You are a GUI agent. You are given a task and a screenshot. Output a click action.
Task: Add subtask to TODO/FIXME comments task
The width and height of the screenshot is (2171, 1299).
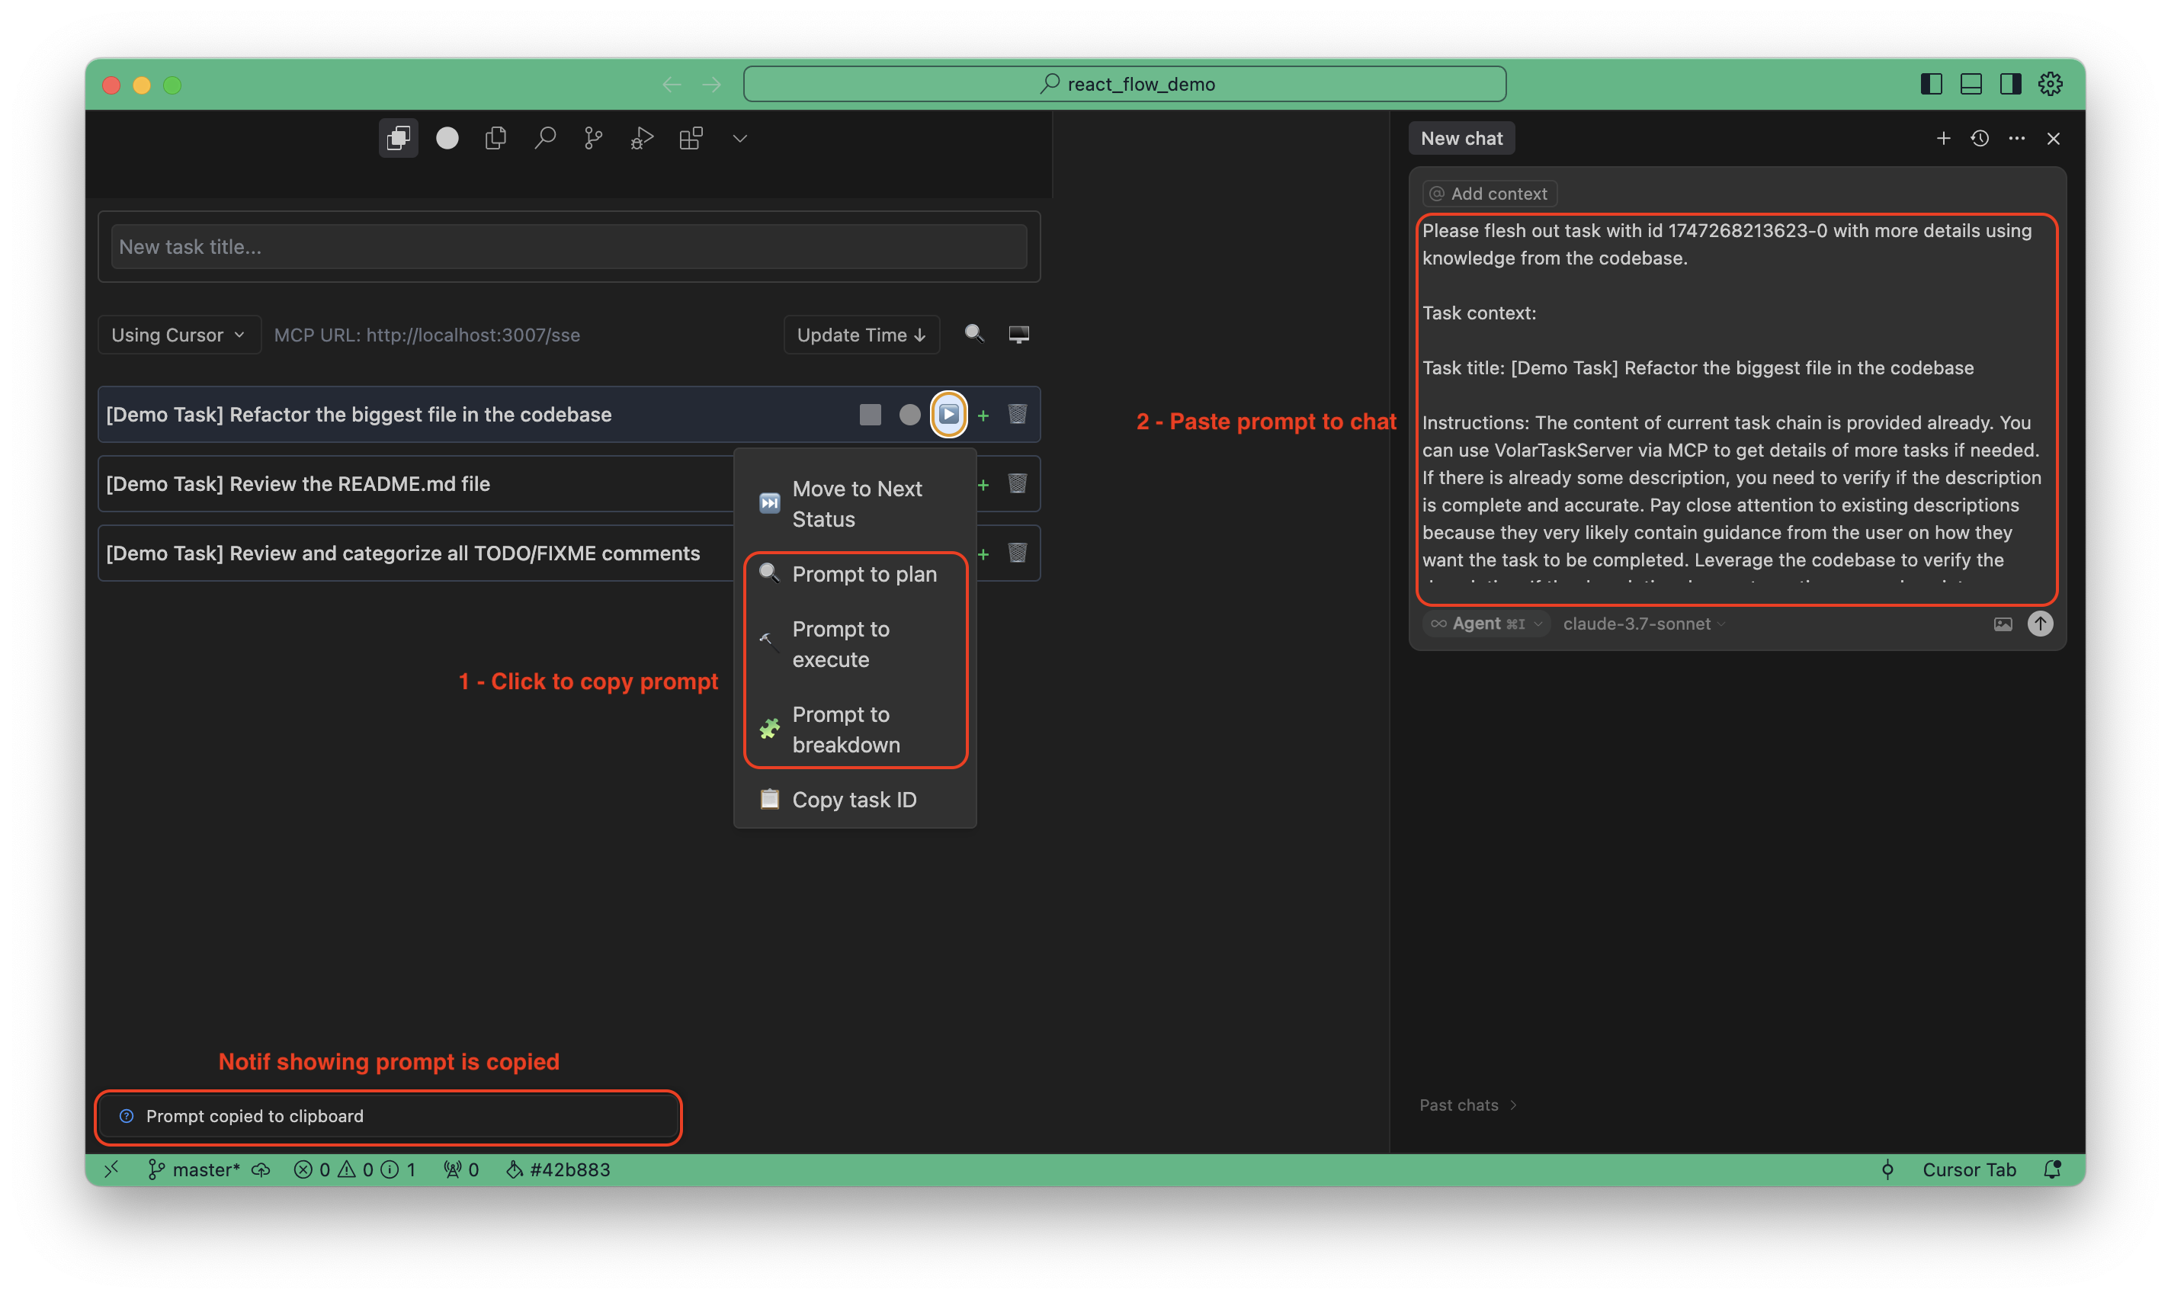(983, 554)
